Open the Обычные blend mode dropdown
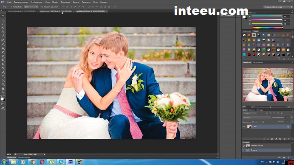The width and height of the screenshot is (294, 165). pos(257,117)
